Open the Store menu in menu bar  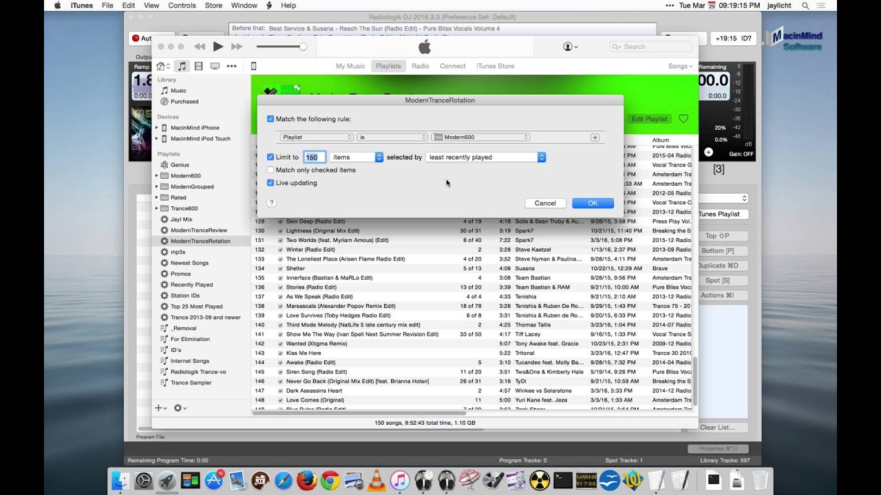213,5
